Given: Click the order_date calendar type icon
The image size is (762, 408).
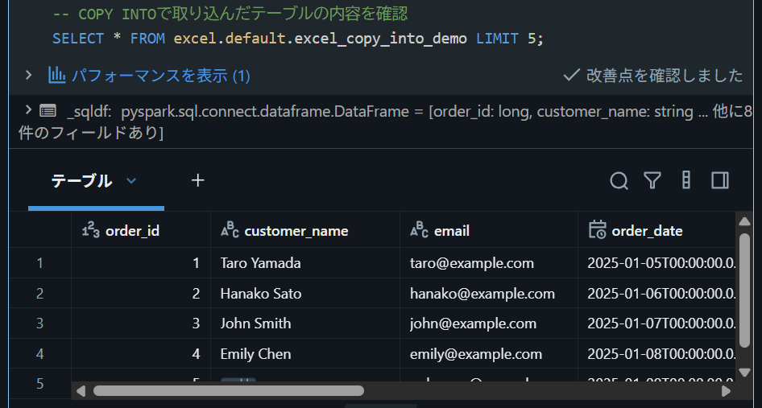Looking at the screenshot, I should [597, 229].
